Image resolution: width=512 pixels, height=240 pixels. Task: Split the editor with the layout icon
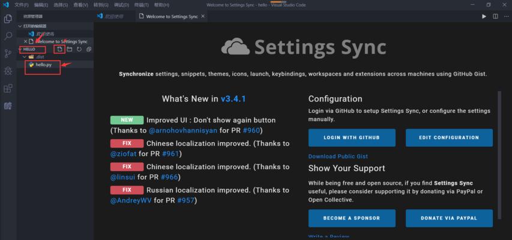[495, 16]
